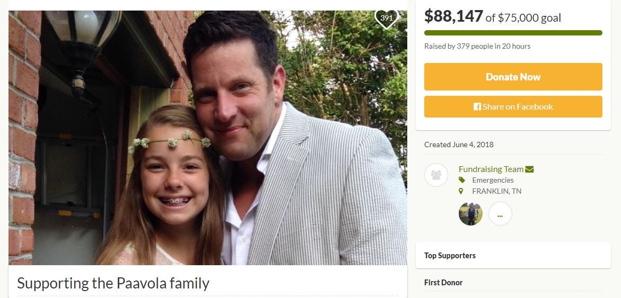Select the FRANKLIN, TN location text
Viewport: 621px width, 298px height.
click(496, 191)
